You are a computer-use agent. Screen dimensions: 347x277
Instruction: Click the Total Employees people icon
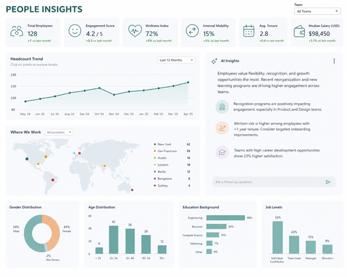pos(16,31)
